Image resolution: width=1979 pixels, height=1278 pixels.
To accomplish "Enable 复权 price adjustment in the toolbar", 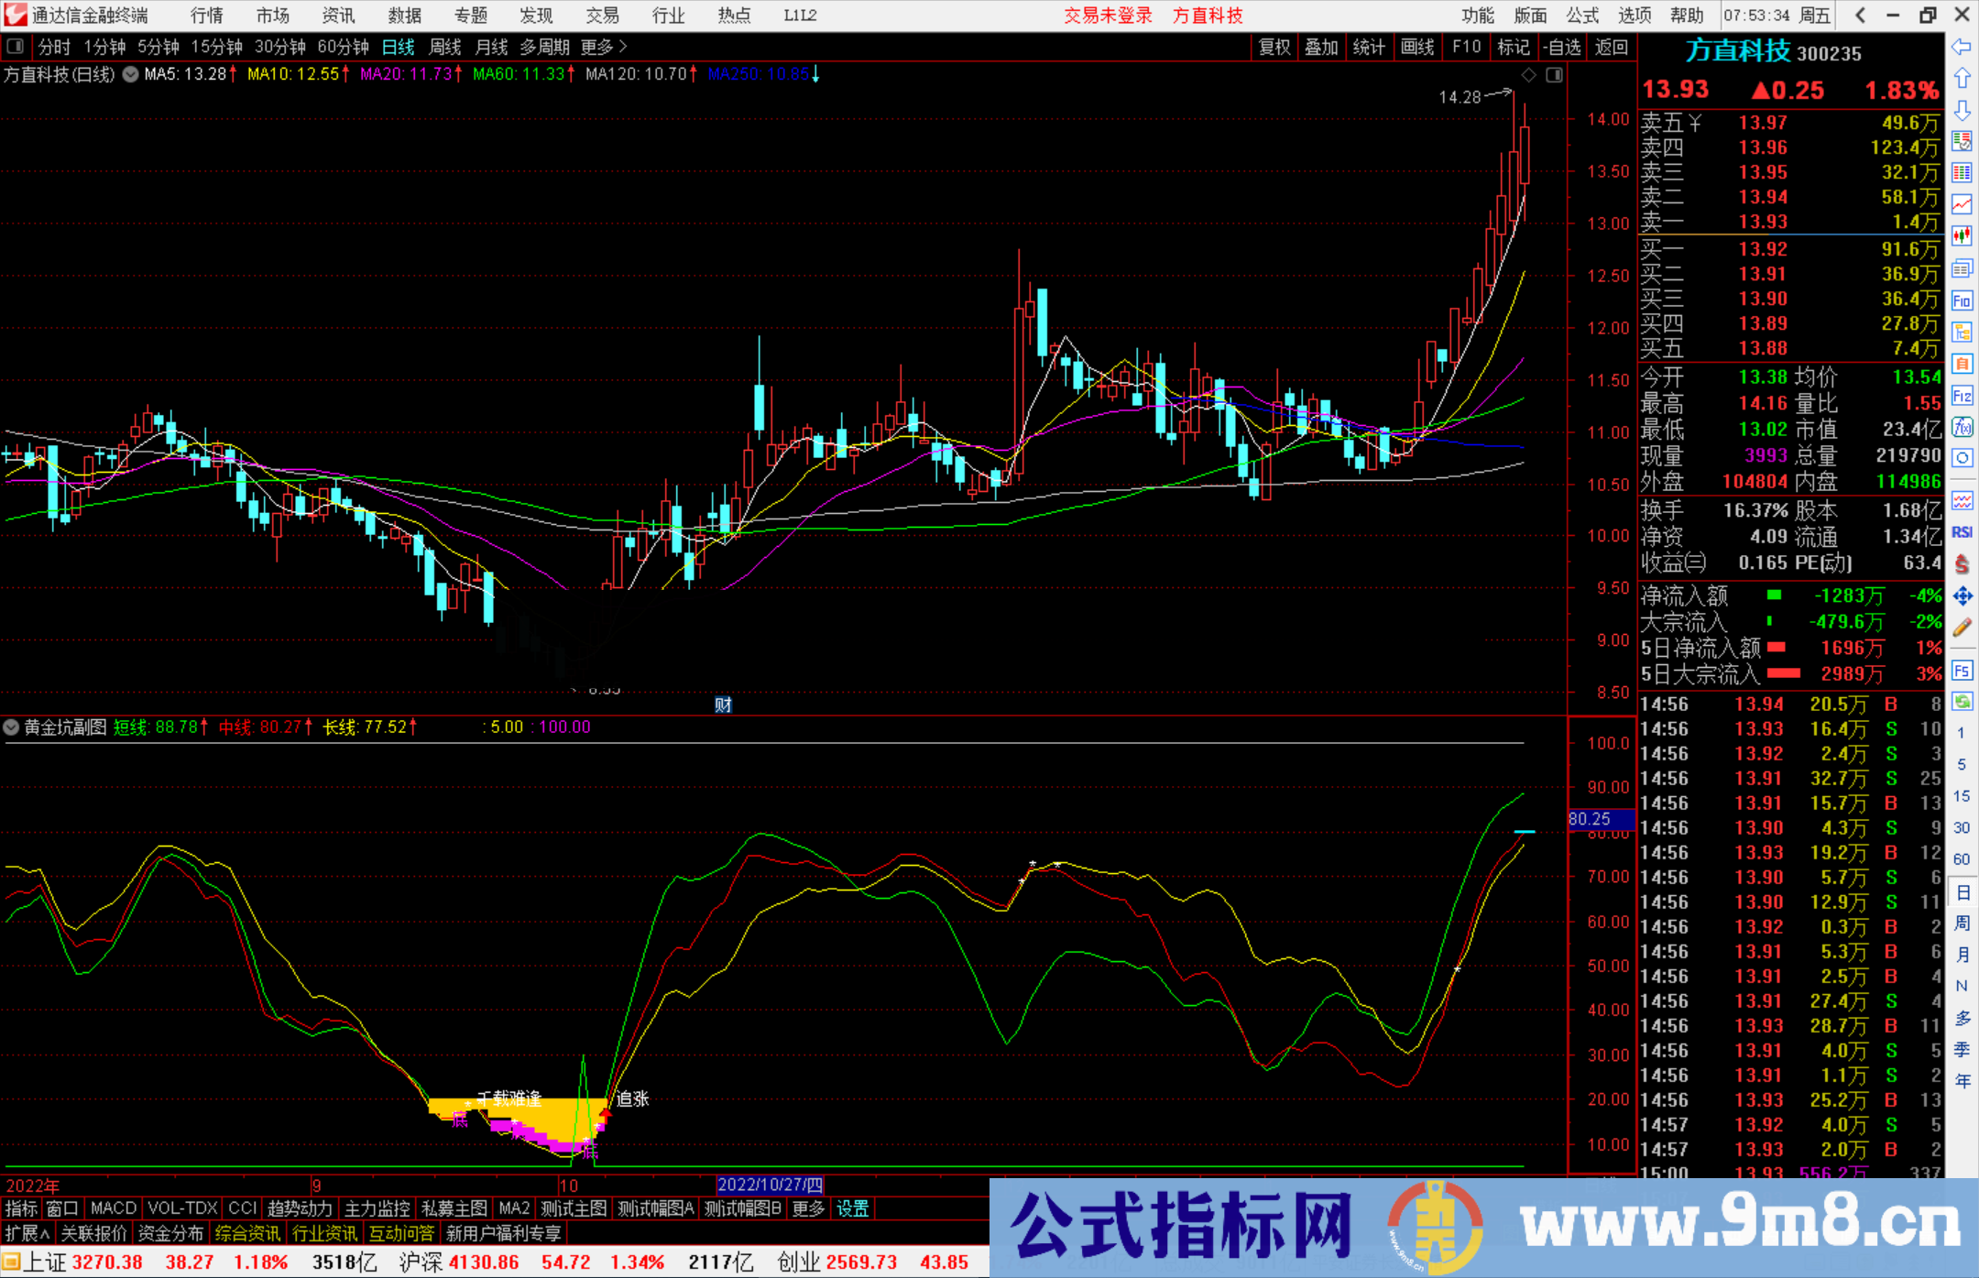I will pos(1274,47).
